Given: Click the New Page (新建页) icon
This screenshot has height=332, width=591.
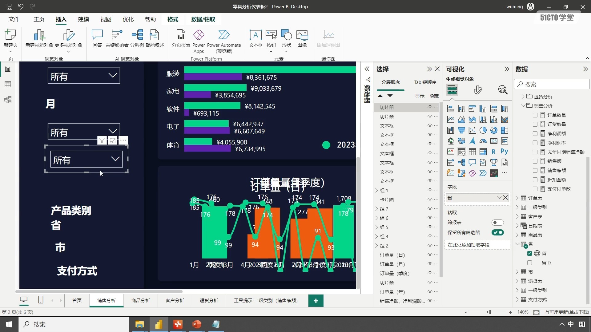Looking at the screenshot, I should (10, 35).
